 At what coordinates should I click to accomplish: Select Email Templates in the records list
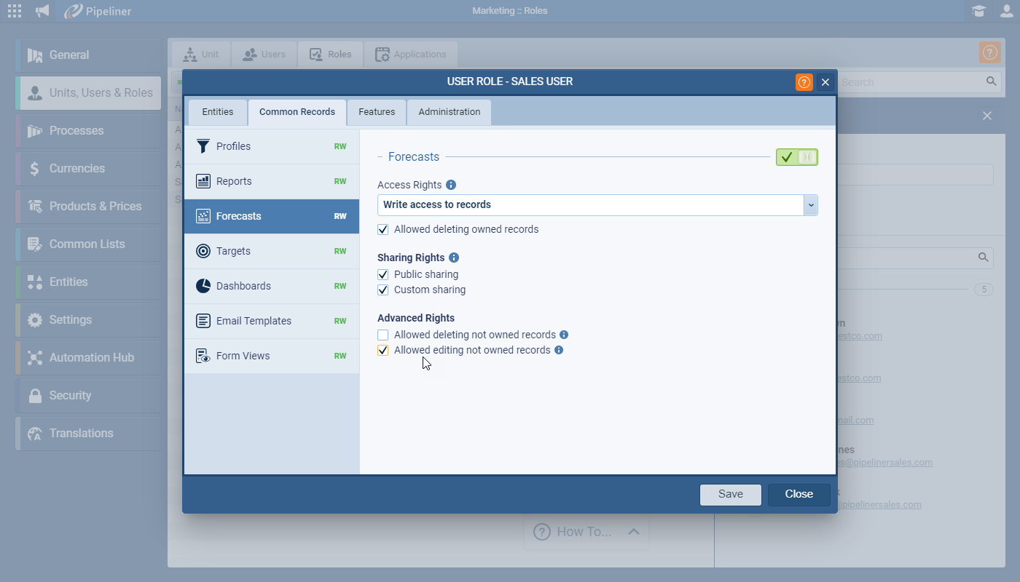coord(254,321)
